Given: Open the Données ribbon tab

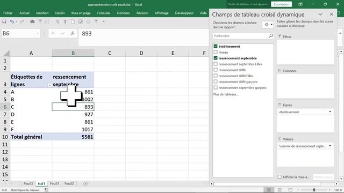Looking at the screenshot, I should coord(123,13).
